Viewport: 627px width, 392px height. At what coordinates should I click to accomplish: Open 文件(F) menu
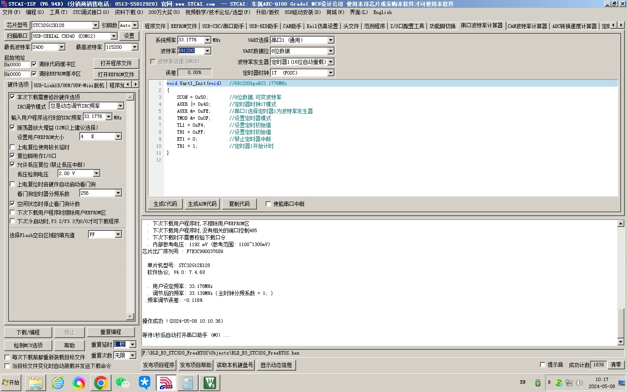click(11, 12)
